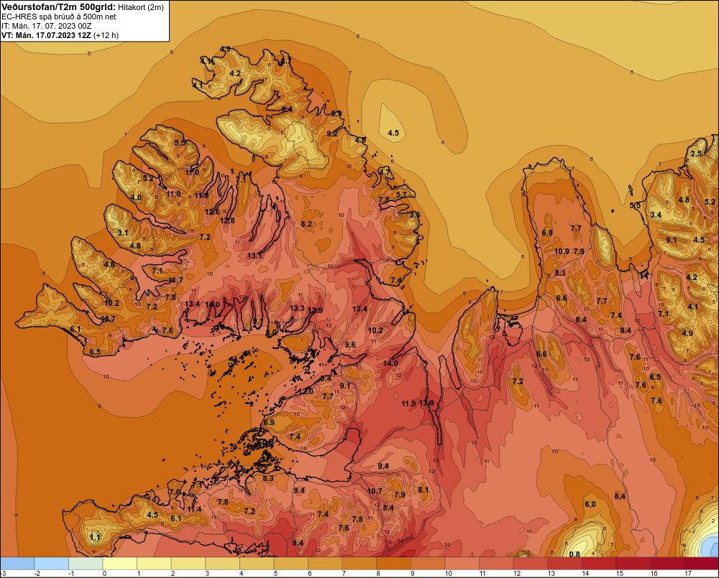Select the 'EC-HRES spá brúuð á 500m net' line
The width and height of the screenshot is (719, 578).
(x=59, y=17)
